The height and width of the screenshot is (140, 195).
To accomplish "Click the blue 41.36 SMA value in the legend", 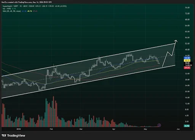I will click(24, 11).
